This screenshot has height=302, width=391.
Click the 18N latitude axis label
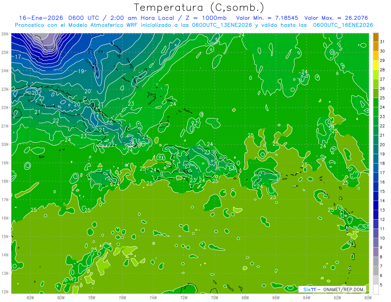pos(5,181)
